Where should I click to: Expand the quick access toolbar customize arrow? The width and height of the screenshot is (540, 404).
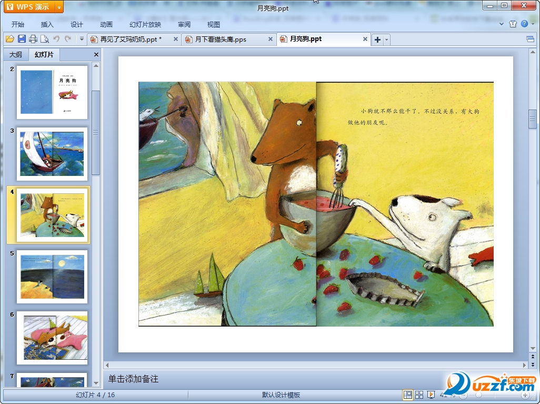coord(82,39)
